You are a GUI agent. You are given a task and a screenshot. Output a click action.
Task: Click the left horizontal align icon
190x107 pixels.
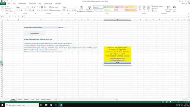(x=38, y=10)
